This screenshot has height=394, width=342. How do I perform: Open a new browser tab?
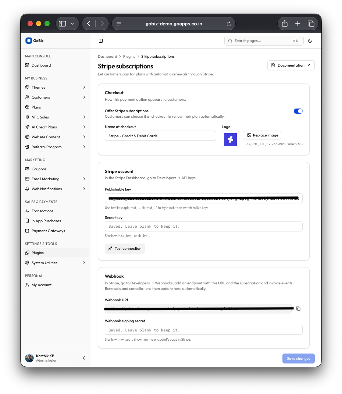[x=298, y=24]
